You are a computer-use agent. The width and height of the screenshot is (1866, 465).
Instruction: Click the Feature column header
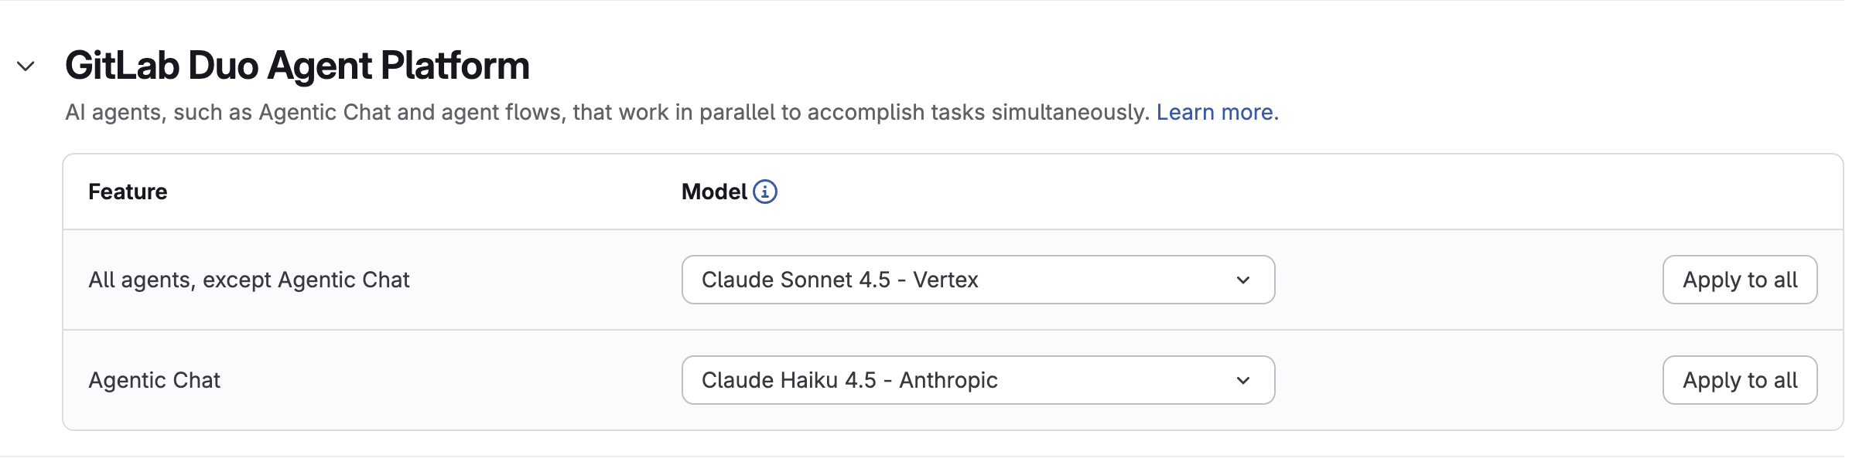(x=128, y=192)
